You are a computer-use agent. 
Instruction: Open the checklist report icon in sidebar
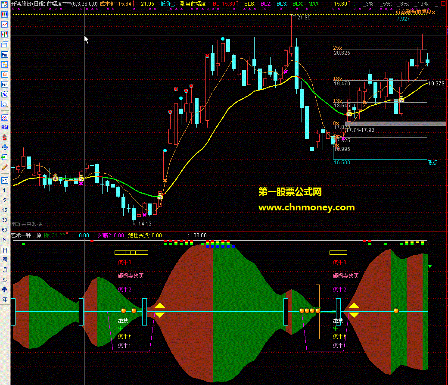5,5
